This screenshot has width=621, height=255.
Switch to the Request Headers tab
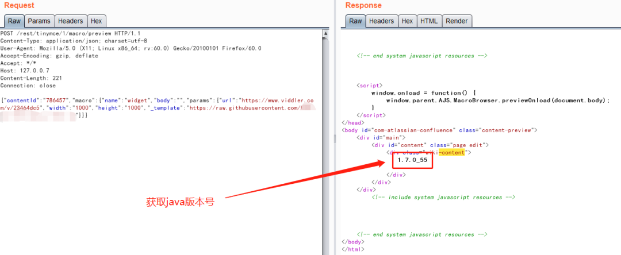[71, 21]
